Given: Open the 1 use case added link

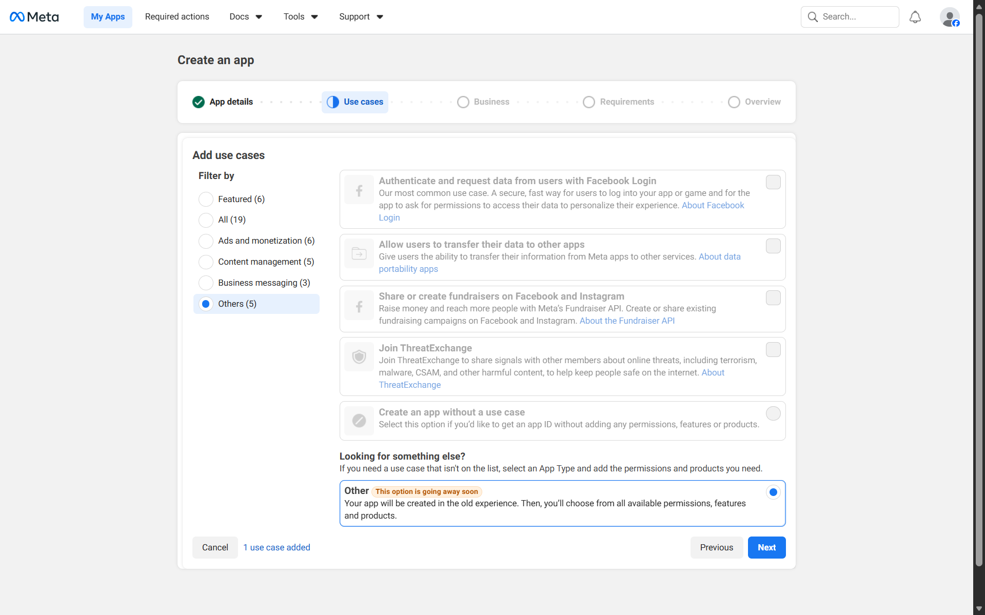Looking at the screenshot, I should [x=277, y=548].
